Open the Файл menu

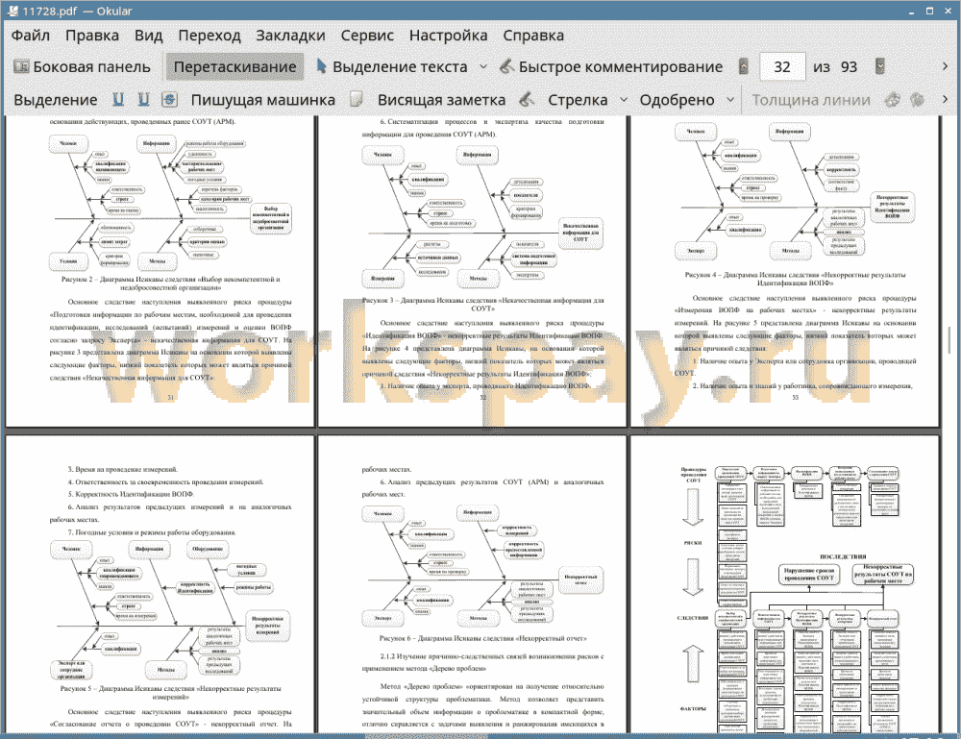click(x=31, y=36)
